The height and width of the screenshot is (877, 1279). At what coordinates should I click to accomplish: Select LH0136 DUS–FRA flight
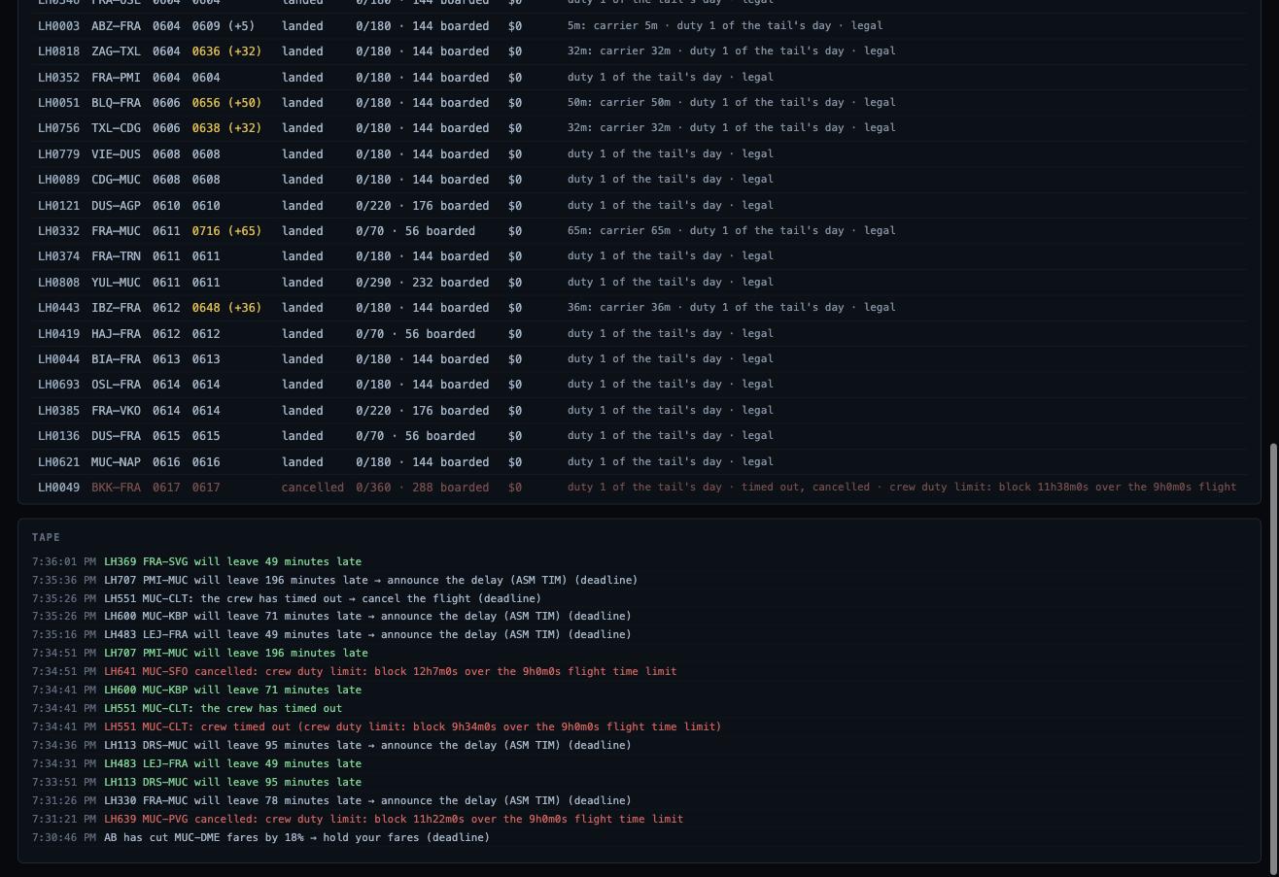(x=639, y=435)
